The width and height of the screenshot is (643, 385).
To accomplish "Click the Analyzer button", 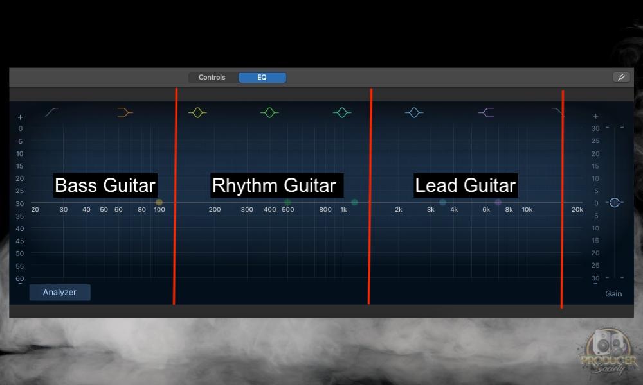I will pyautogui.click(x=60, y=292).
